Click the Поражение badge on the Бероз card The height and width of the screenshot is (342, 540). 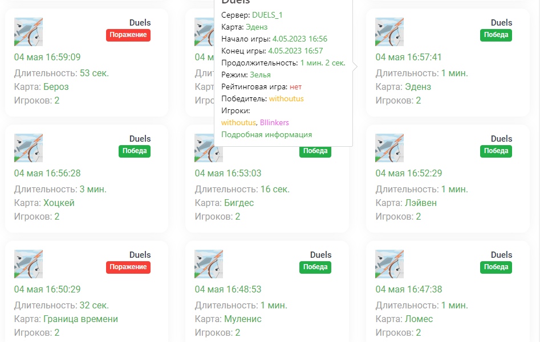point(128,35)
